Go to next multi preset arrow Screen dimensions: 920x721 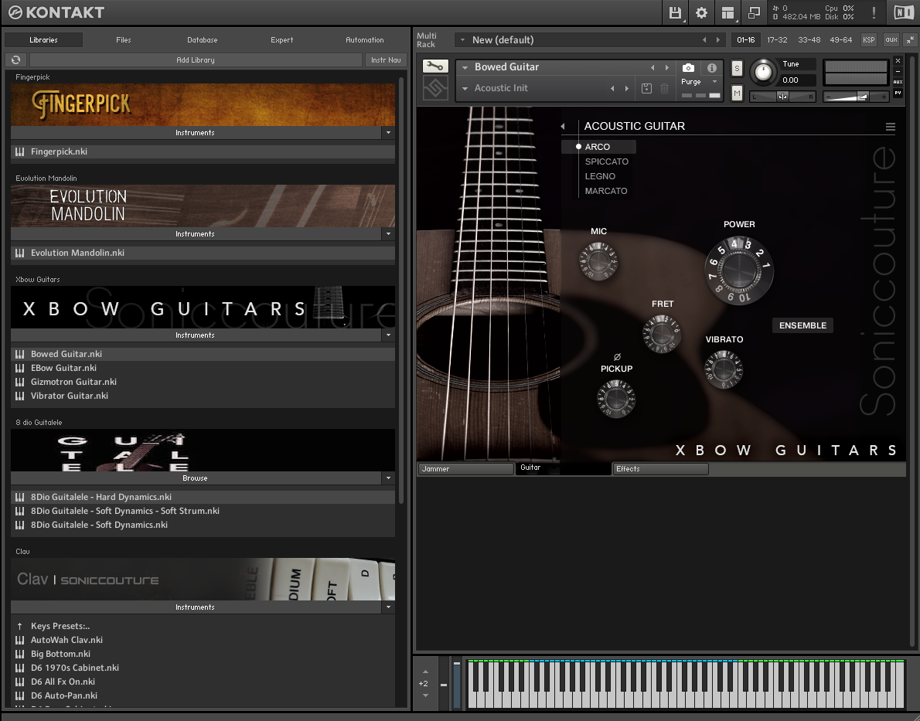point(717,40)
